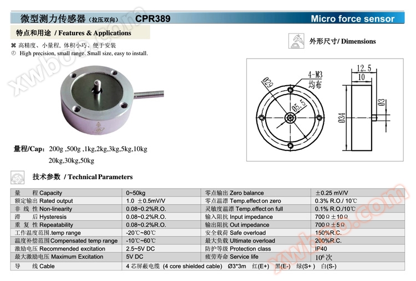Viewport: 416px width, 281px height.
Task: Select the 5V DC value
Action: (135, 257)
